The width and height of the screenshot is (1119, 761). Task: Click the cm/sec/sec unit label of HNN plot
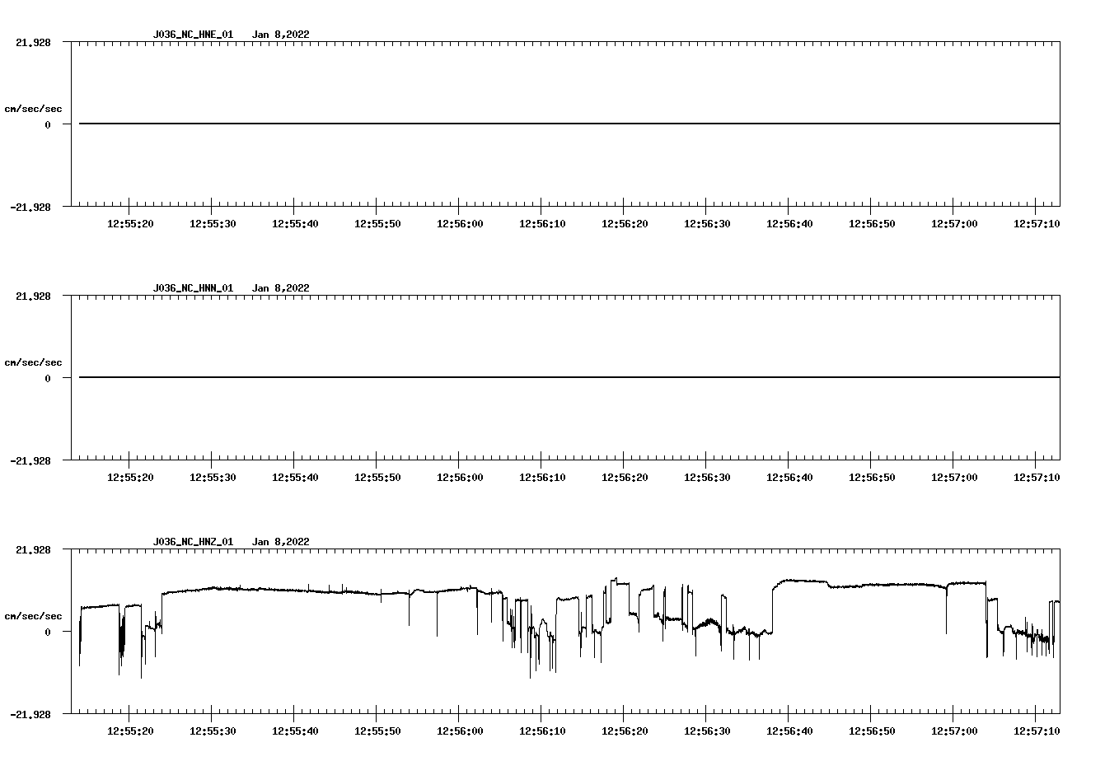pyautogui.click(x=33, y=362)
